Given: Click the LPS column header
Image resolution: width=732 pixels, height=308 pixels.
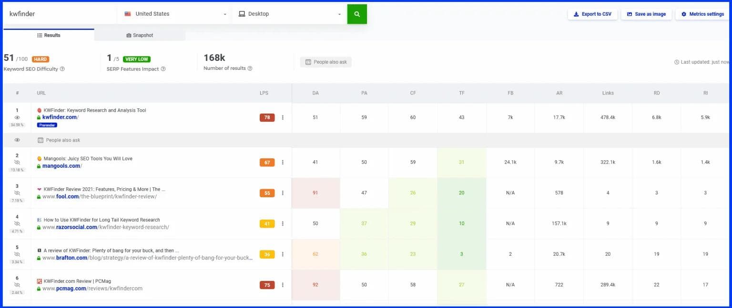Looking at the screenshot, I should 264,93.
